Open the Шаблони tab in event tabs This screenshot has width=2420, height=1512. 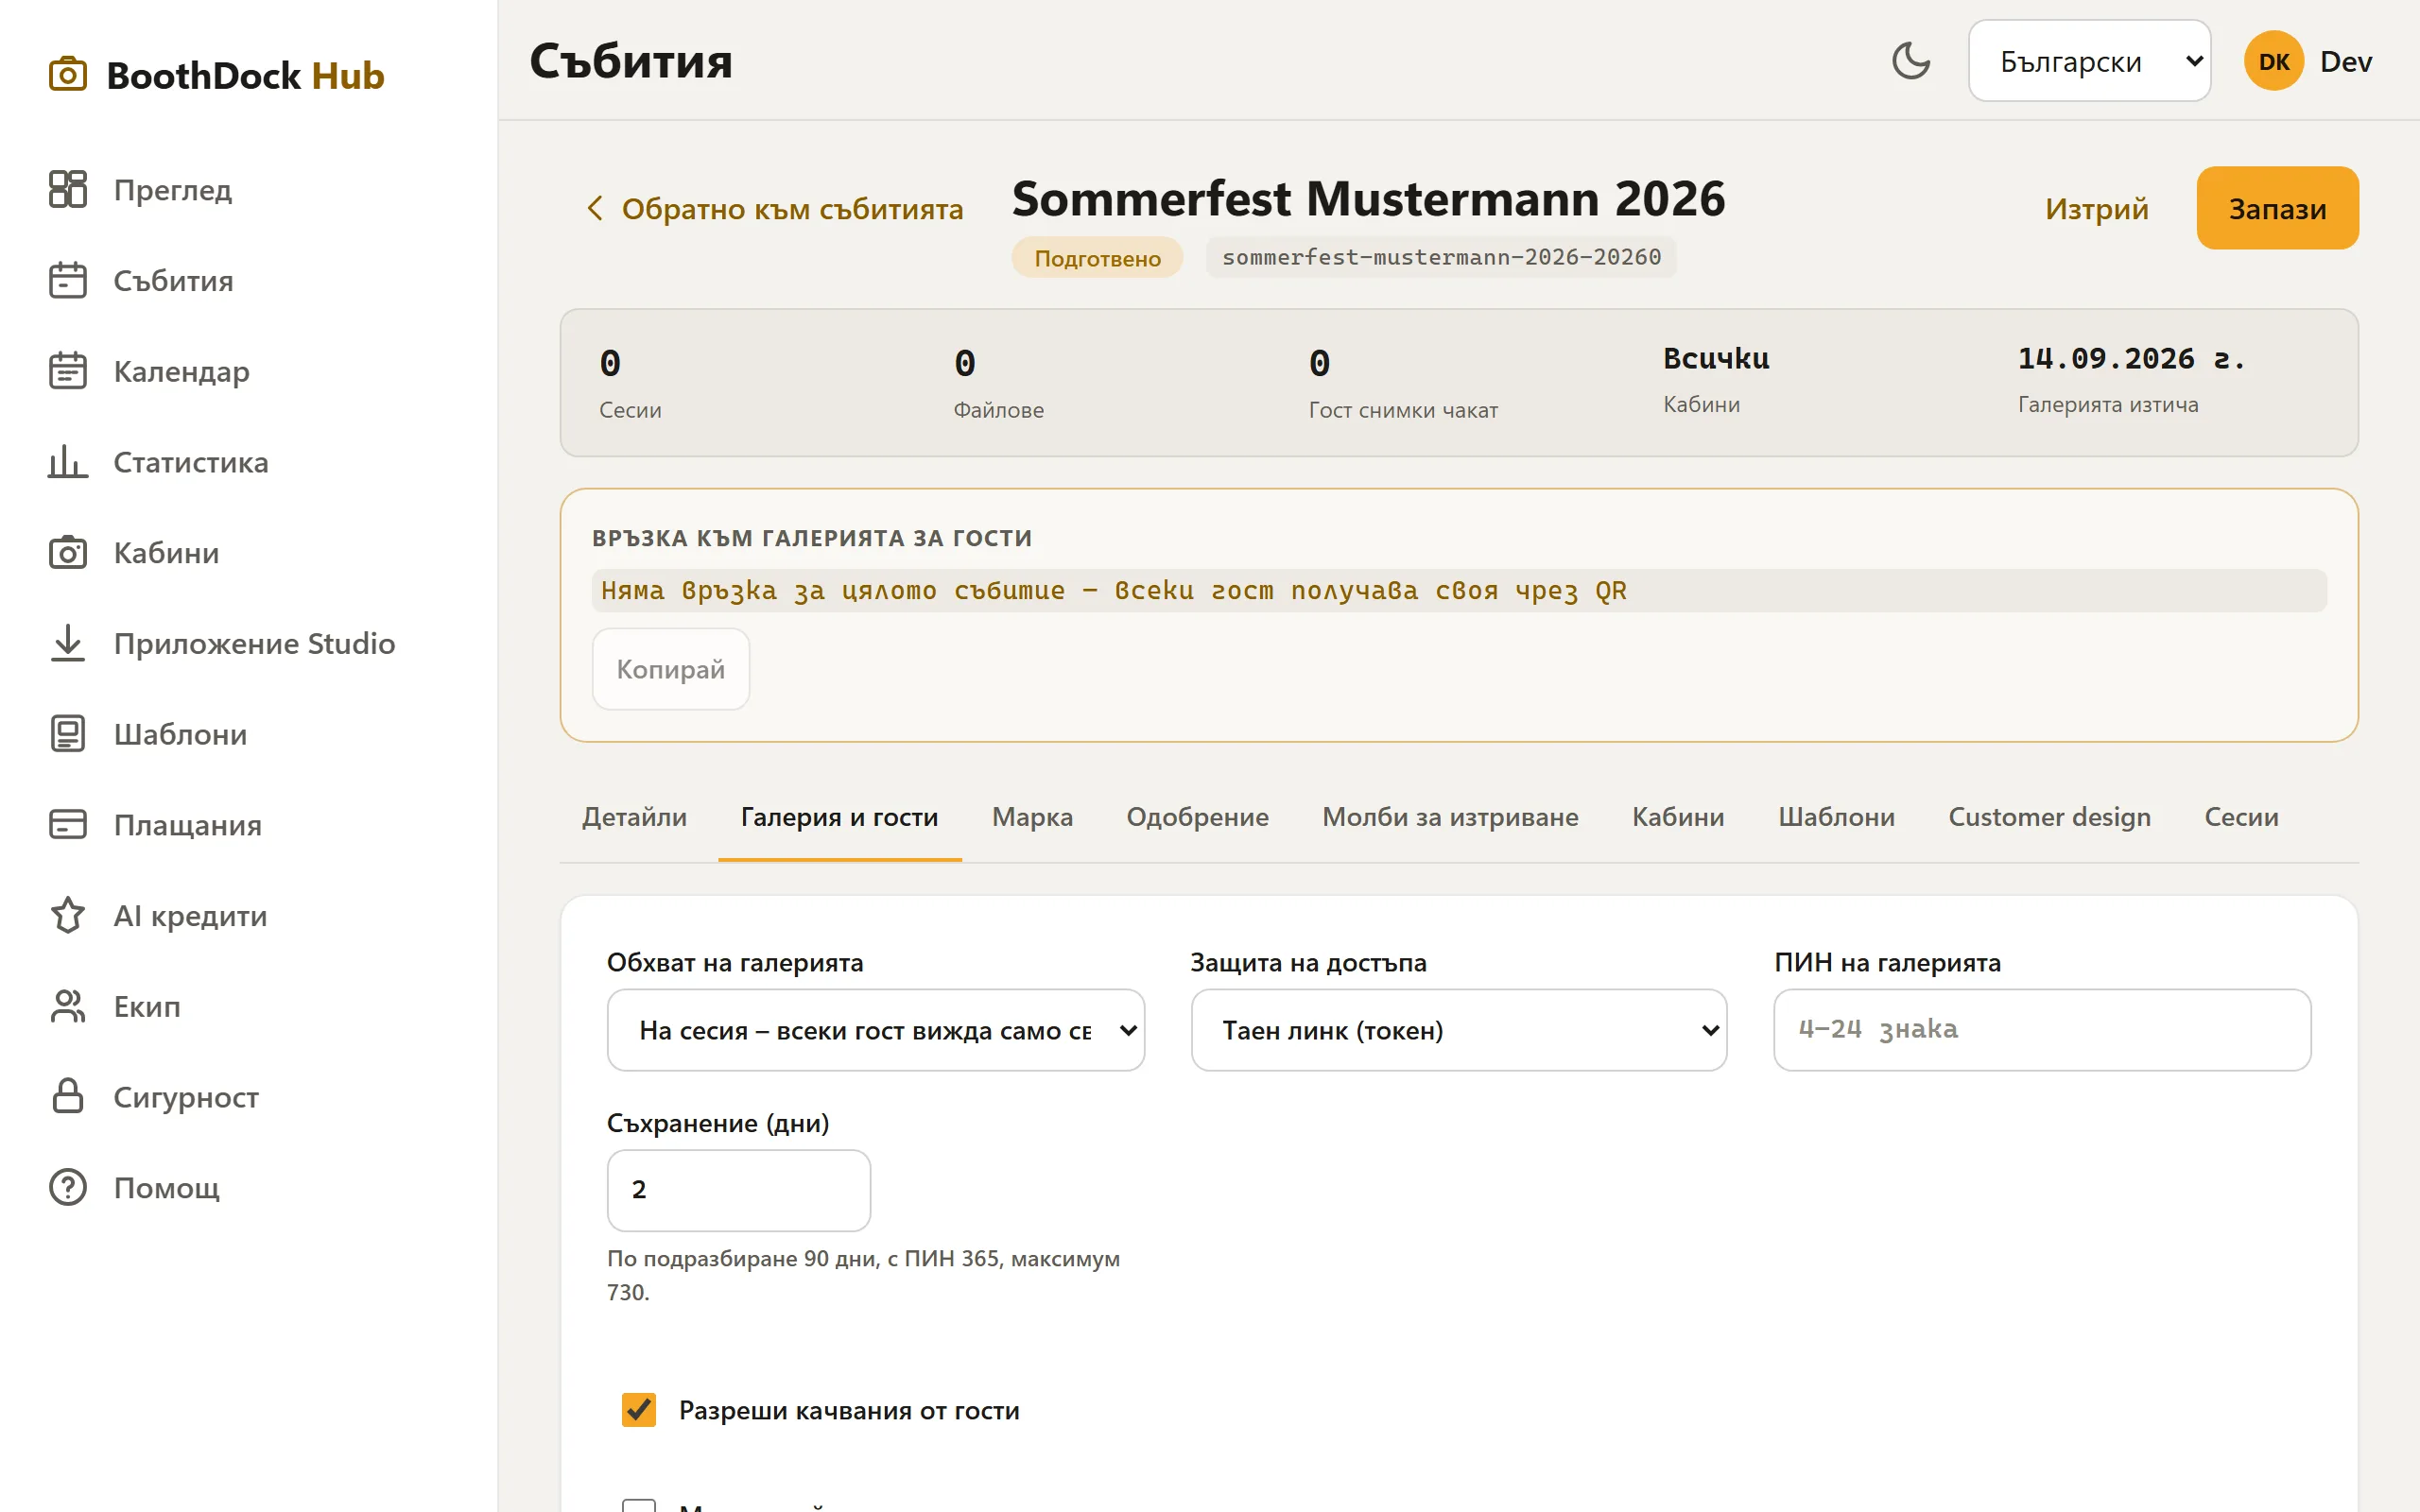pos(1836,817)
